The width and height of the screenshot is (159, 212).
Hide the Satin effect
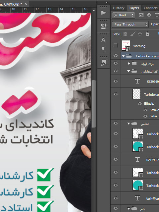pos(145,116)
